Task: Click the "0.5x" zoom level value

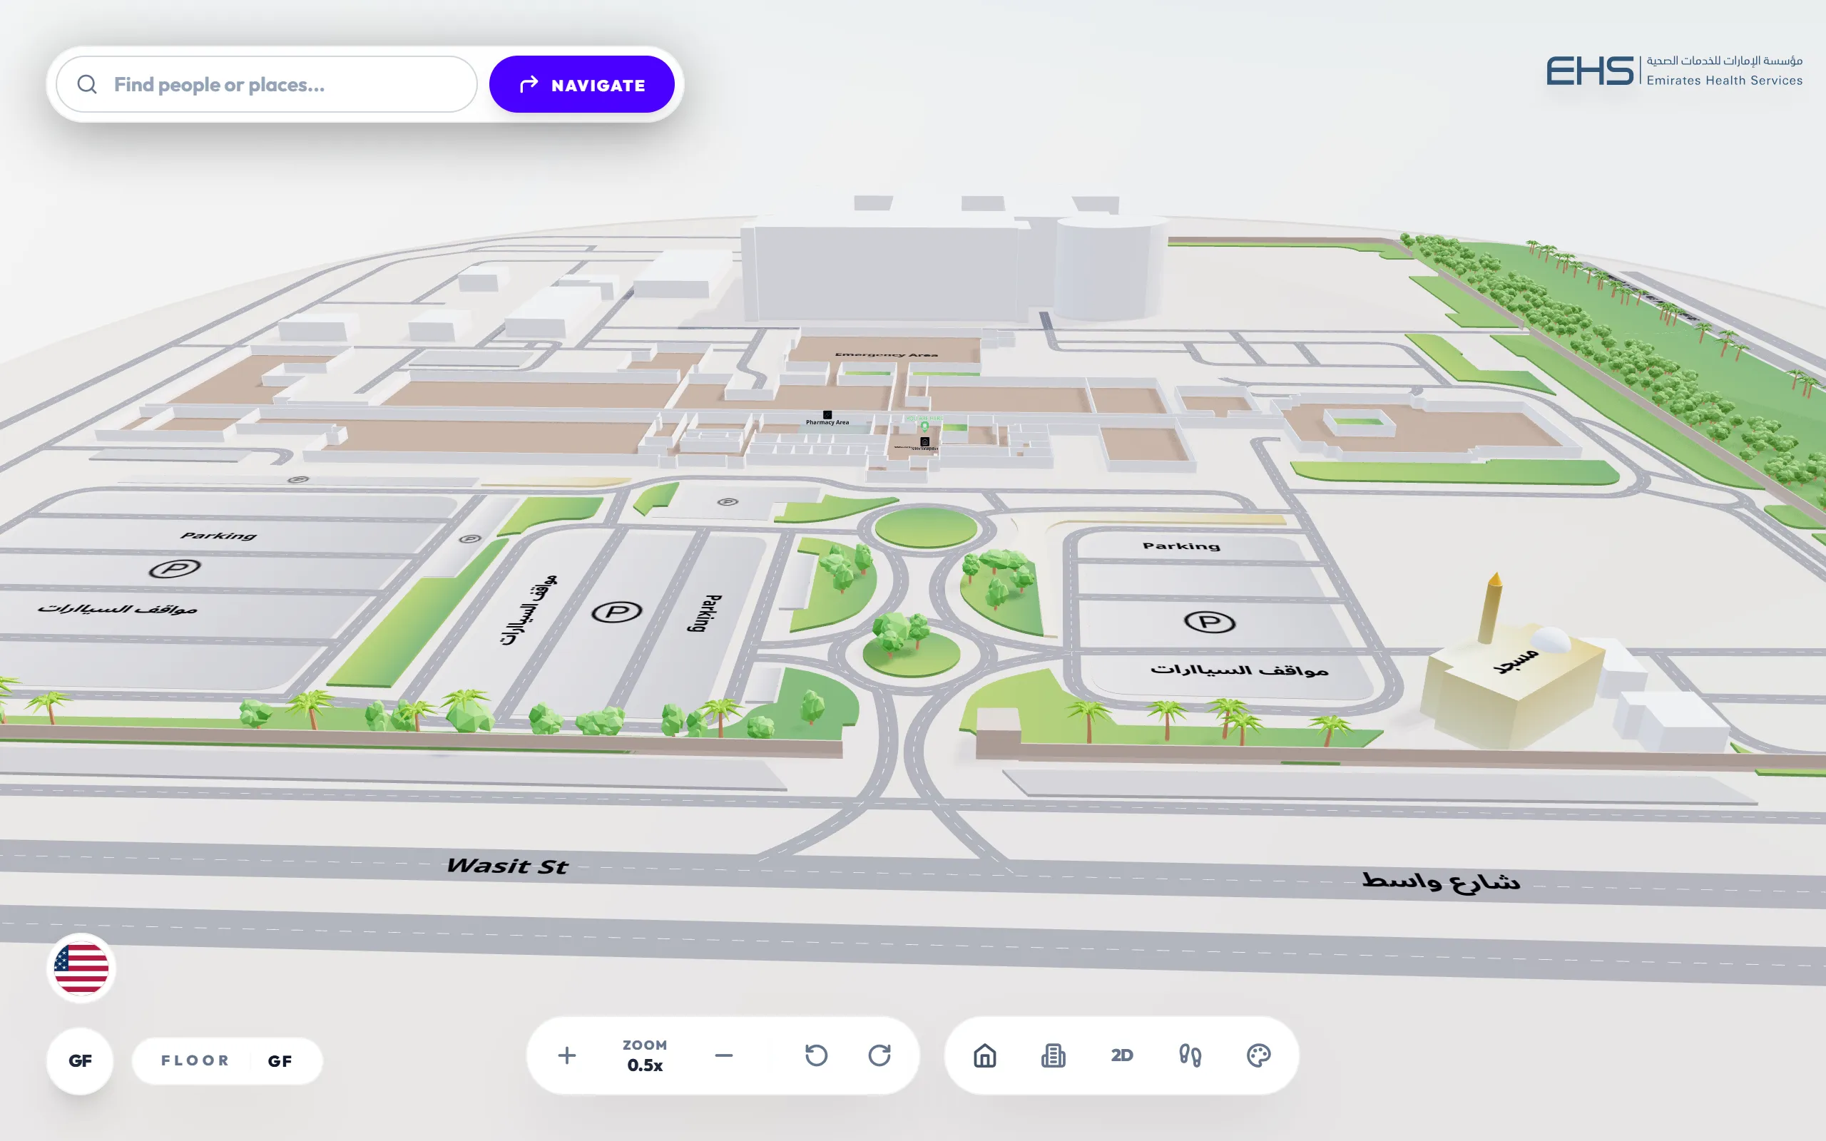Action: click(645, 1065)
